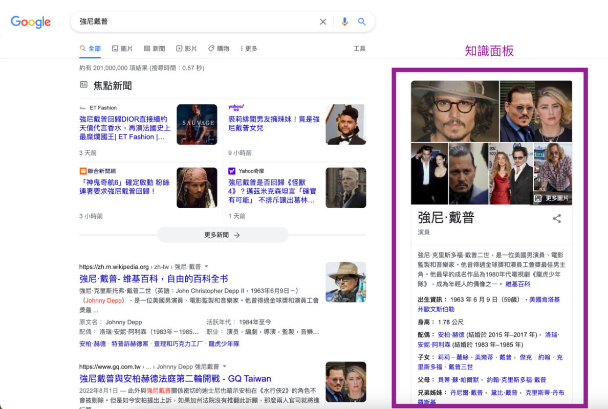Select the 全部 results tab

point(90,49)
